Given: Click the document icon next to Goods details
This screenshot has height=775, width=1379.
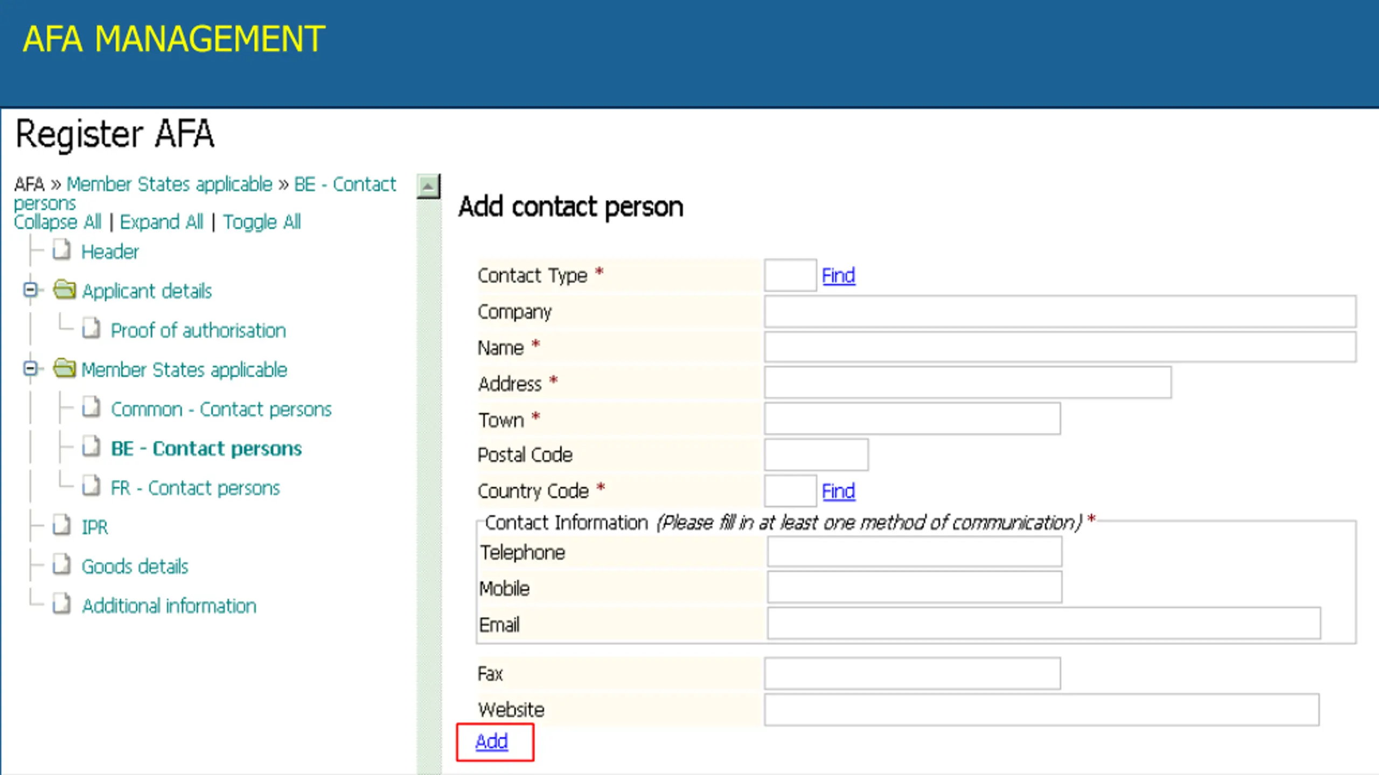Looking at the screenshot, I should [x=61, y=565].
